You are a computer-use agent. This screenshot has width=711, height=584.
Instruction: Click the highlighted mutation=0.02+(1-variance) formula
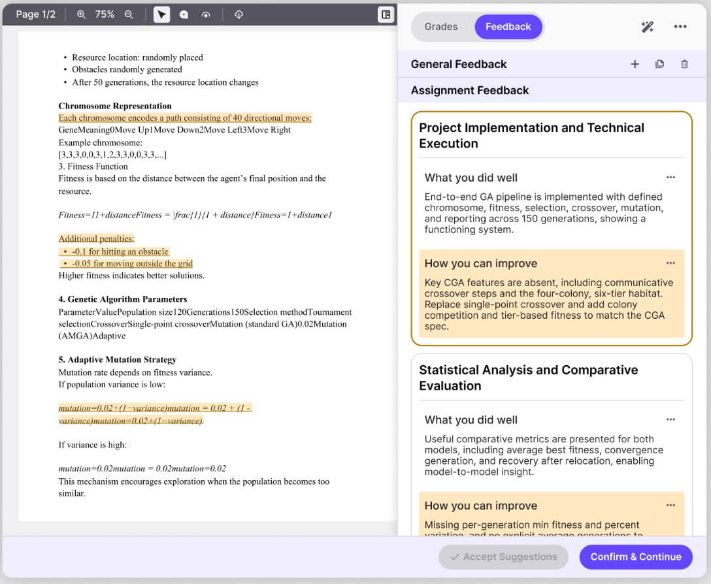[x=155, y=414]
